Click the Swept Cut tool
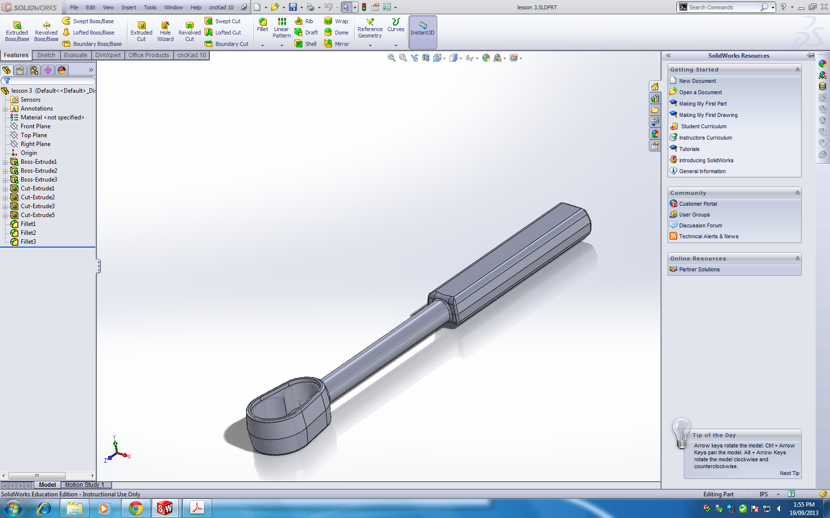Screen dimensions: 830x518 coord(223,21)
